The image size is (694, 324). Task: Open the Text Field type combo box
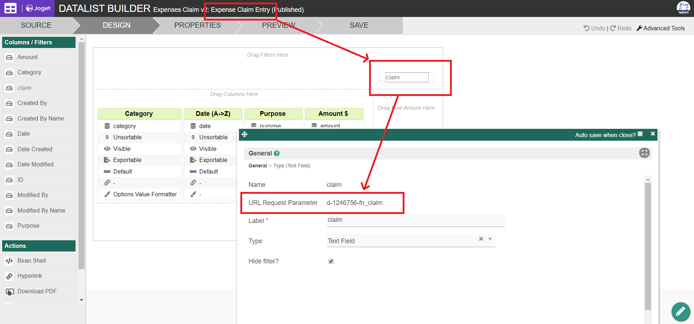[x=411, y=241]
